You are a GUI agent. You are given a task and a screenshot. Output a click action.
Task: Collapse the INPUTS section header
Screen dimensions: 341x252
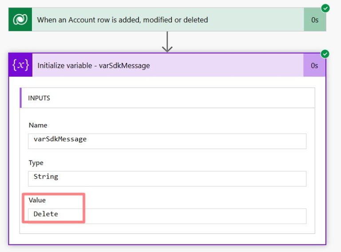click(x=39, y=98)
